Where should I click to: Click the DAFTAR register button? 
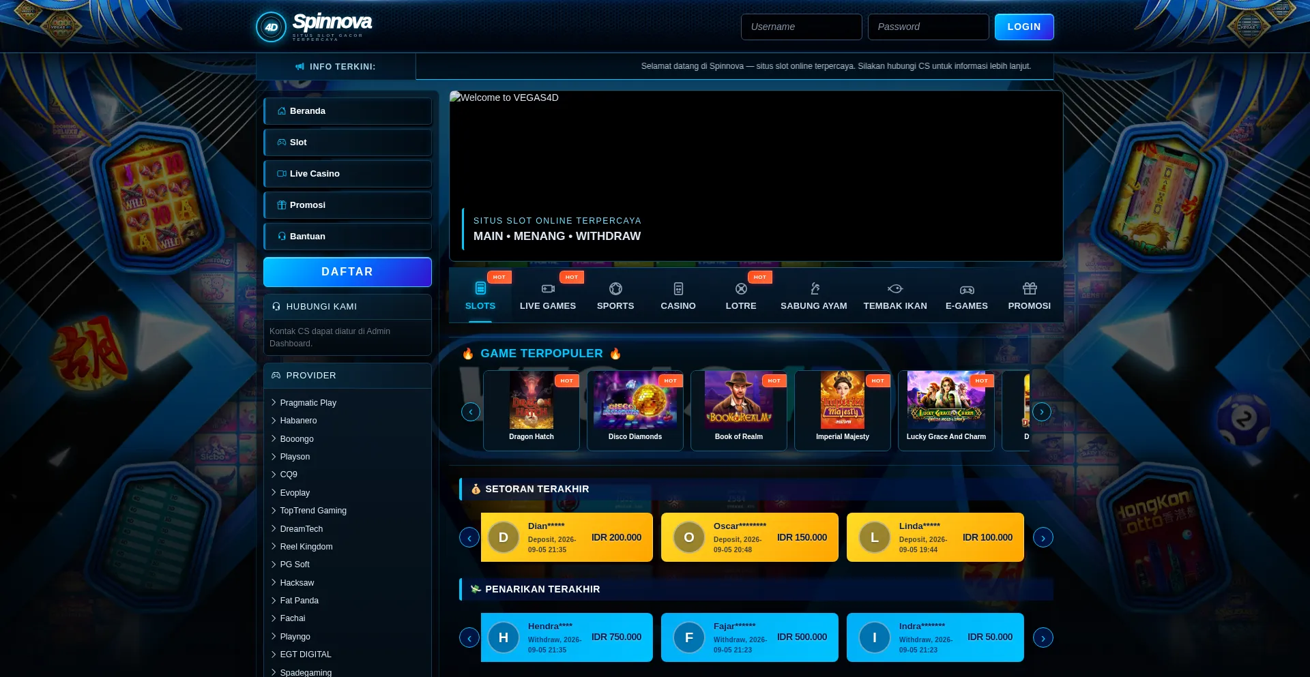point(347,272)
